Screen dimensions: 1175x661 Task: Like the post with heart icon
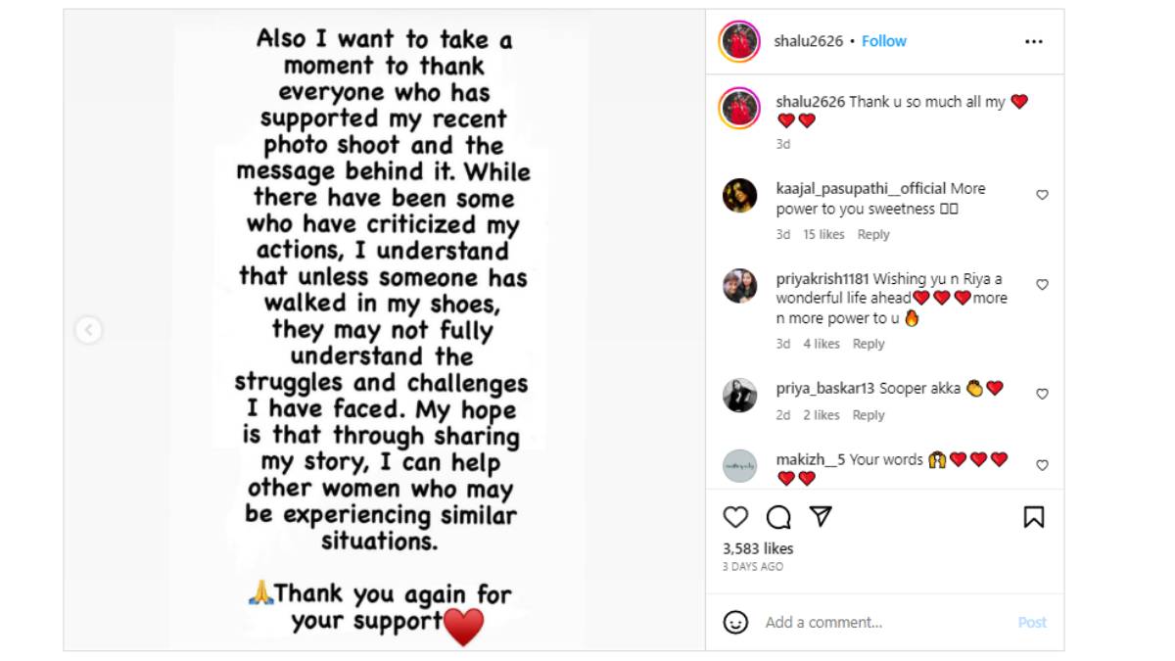click(735, 516)
